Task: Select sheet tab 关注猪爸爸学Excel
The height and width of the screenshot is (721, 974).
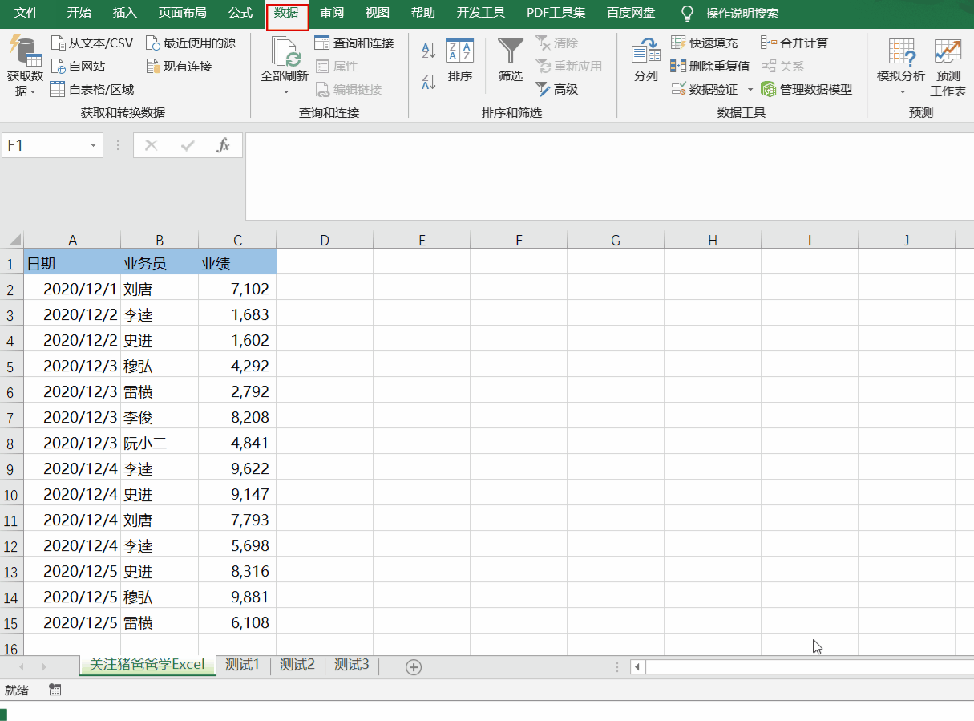Action: (x=148, y=665)
